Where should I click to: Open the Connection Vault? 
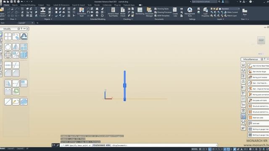[x=82, y=12]
